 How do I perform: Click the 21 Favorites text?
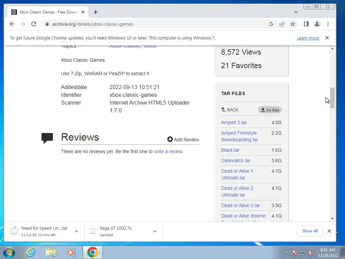tap(241, 66)
